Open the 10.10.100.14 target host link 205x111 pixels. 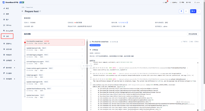122,23
